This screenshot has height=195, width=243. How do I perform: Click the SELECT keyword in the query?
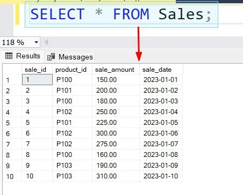point(58,14)
